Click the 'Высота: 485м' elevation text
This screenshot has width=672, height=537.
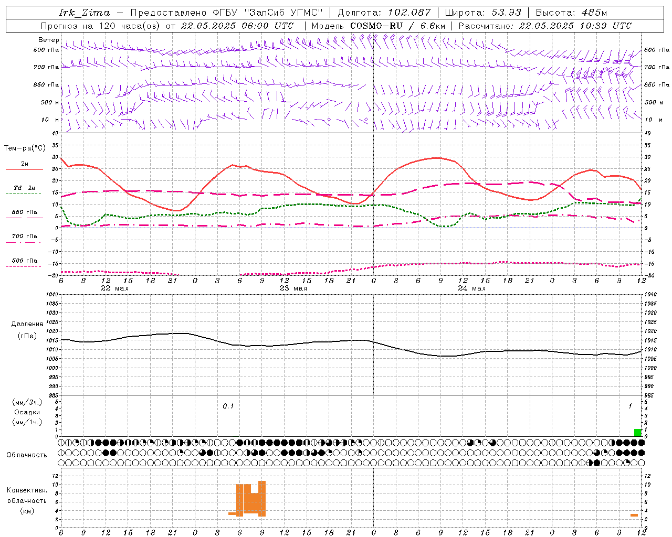(x=571, y=13)
